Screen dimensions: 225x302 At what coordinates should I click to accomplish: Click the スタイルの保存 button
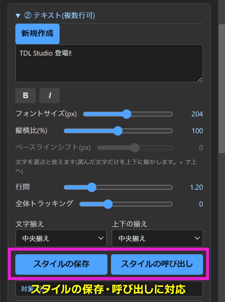coord(61,264)
